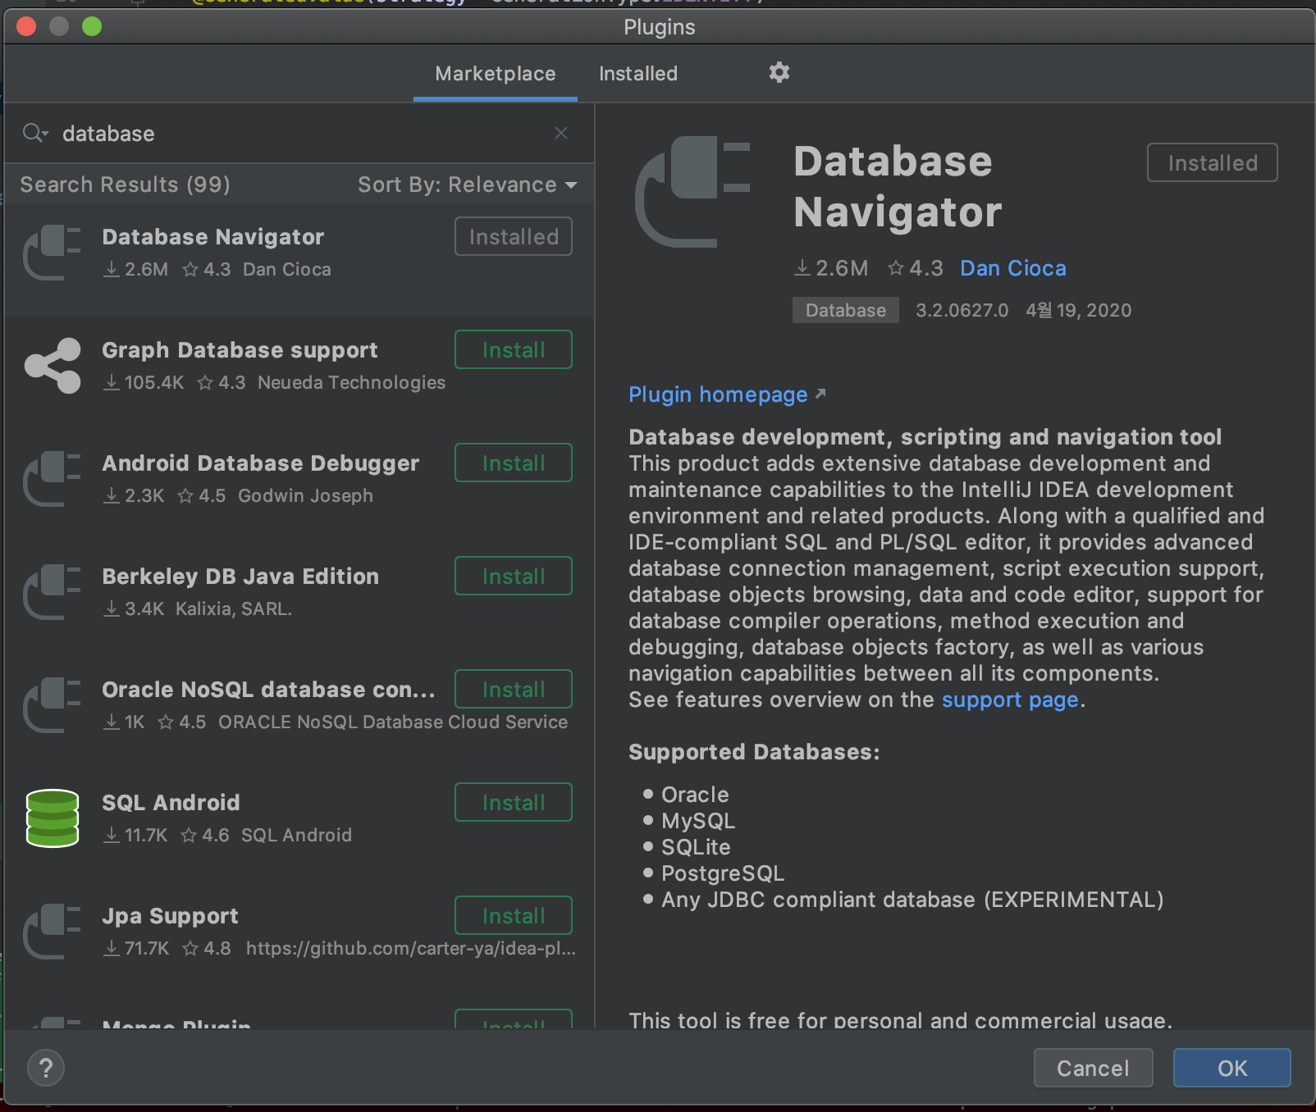Click Neueda Technologies vendor text
Screen dimensions: 1316x1112
(x=351, y=383)
